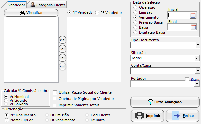Open Filtro Avançado funnel button
The width and height of the screenshot is (201, 124).
165,102
